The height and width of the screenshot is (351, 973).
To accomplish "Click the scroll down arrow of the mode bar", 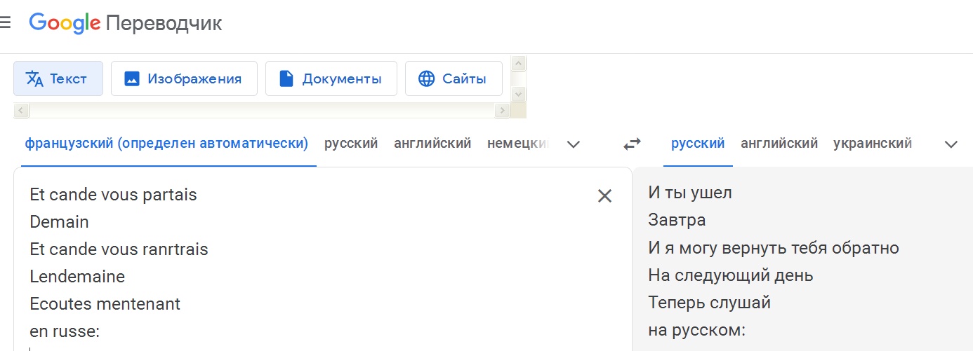I will click(x=519, y=93).
